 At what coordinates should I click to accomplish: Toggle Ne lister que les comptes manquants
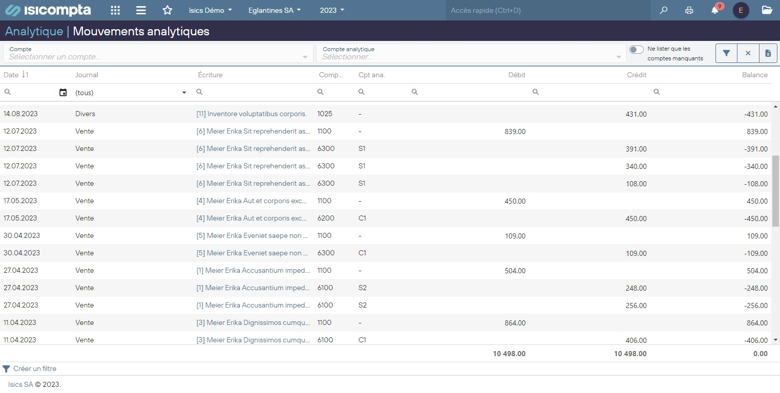[637, 50]
